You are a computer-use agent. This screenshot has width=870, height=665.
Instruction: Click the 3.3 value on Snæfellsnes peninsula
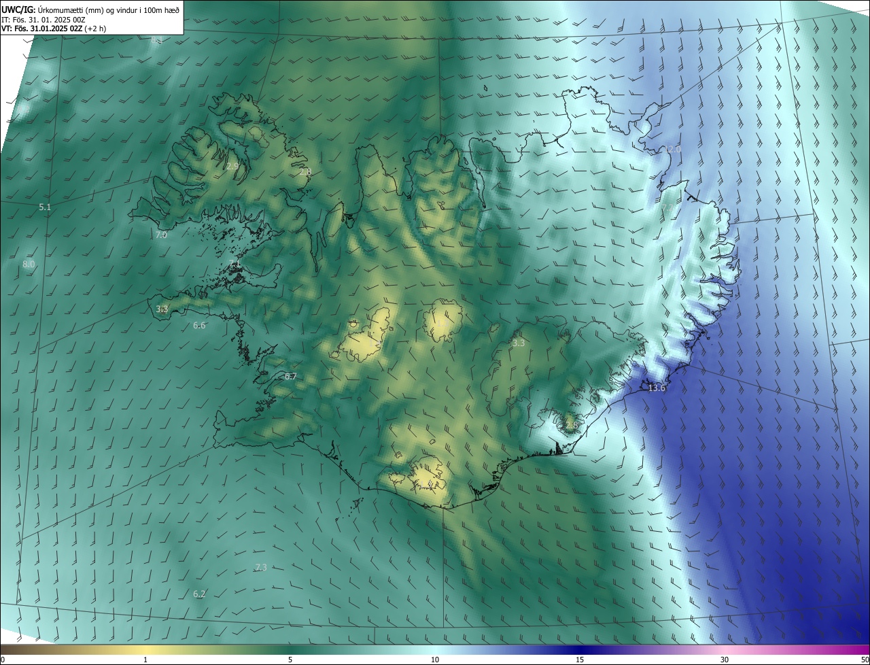[x=162, y=309]
